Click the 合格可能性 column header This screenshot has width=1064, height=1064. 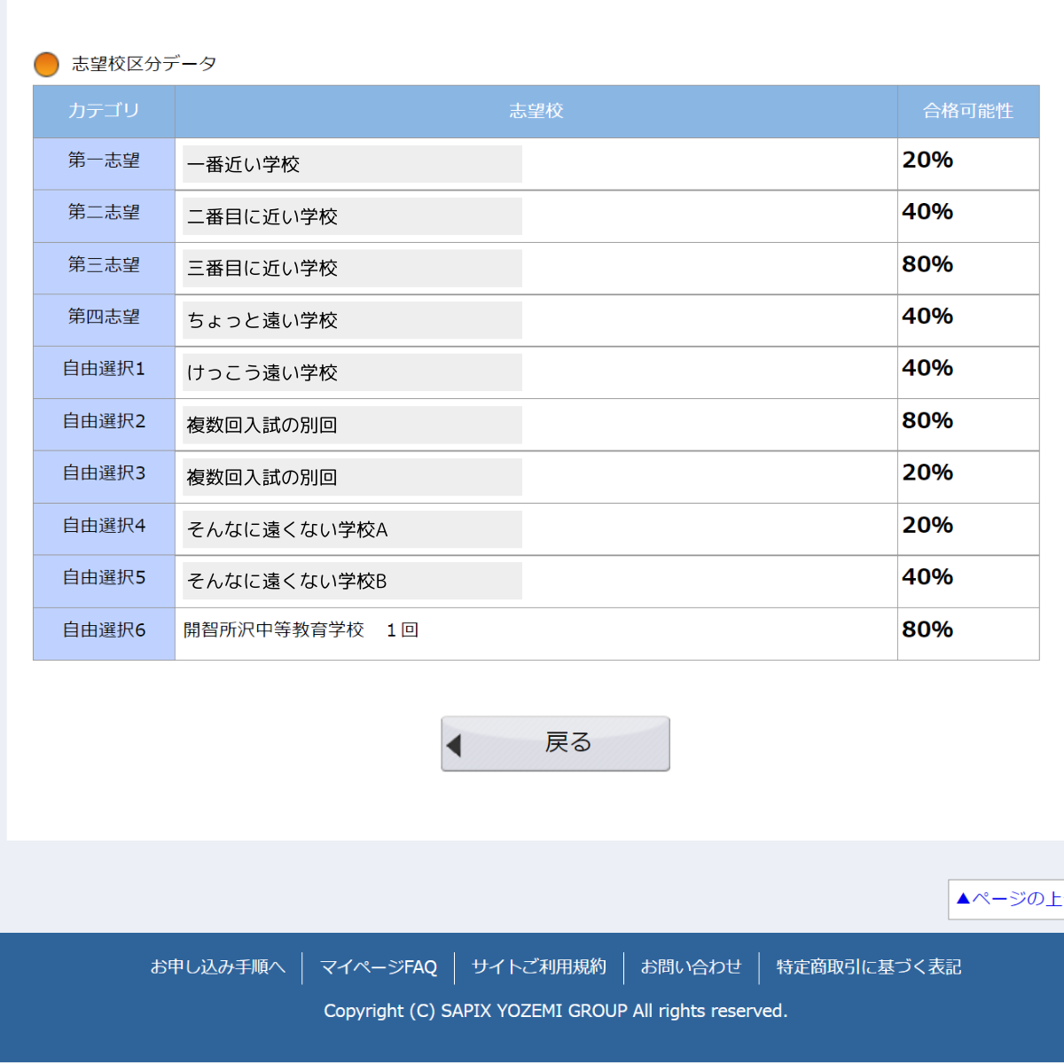coord(967,111)
